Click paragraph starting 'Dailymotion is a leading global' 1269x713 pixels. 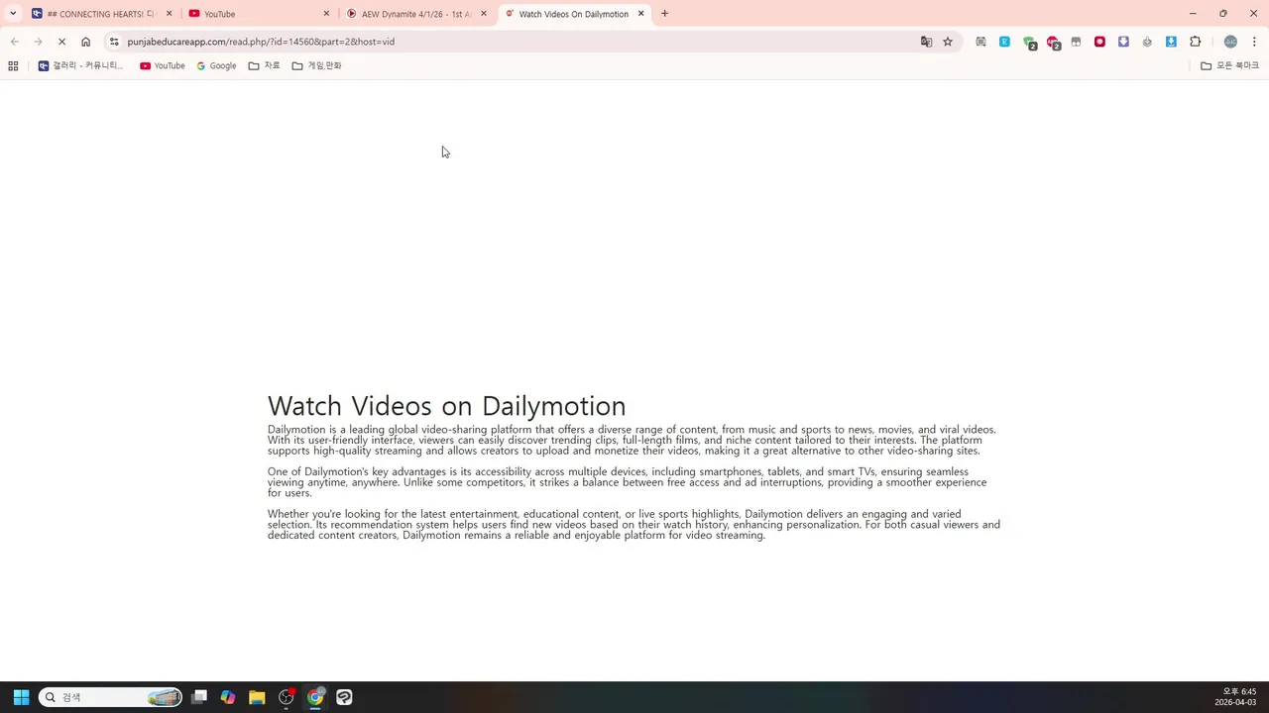pyautogui.click(x=632, y=440)
